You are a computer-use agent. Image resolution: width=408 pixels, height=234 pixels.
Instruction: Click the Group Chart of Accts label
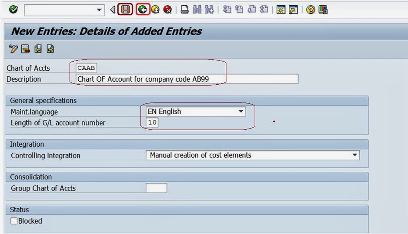[43, 188]
